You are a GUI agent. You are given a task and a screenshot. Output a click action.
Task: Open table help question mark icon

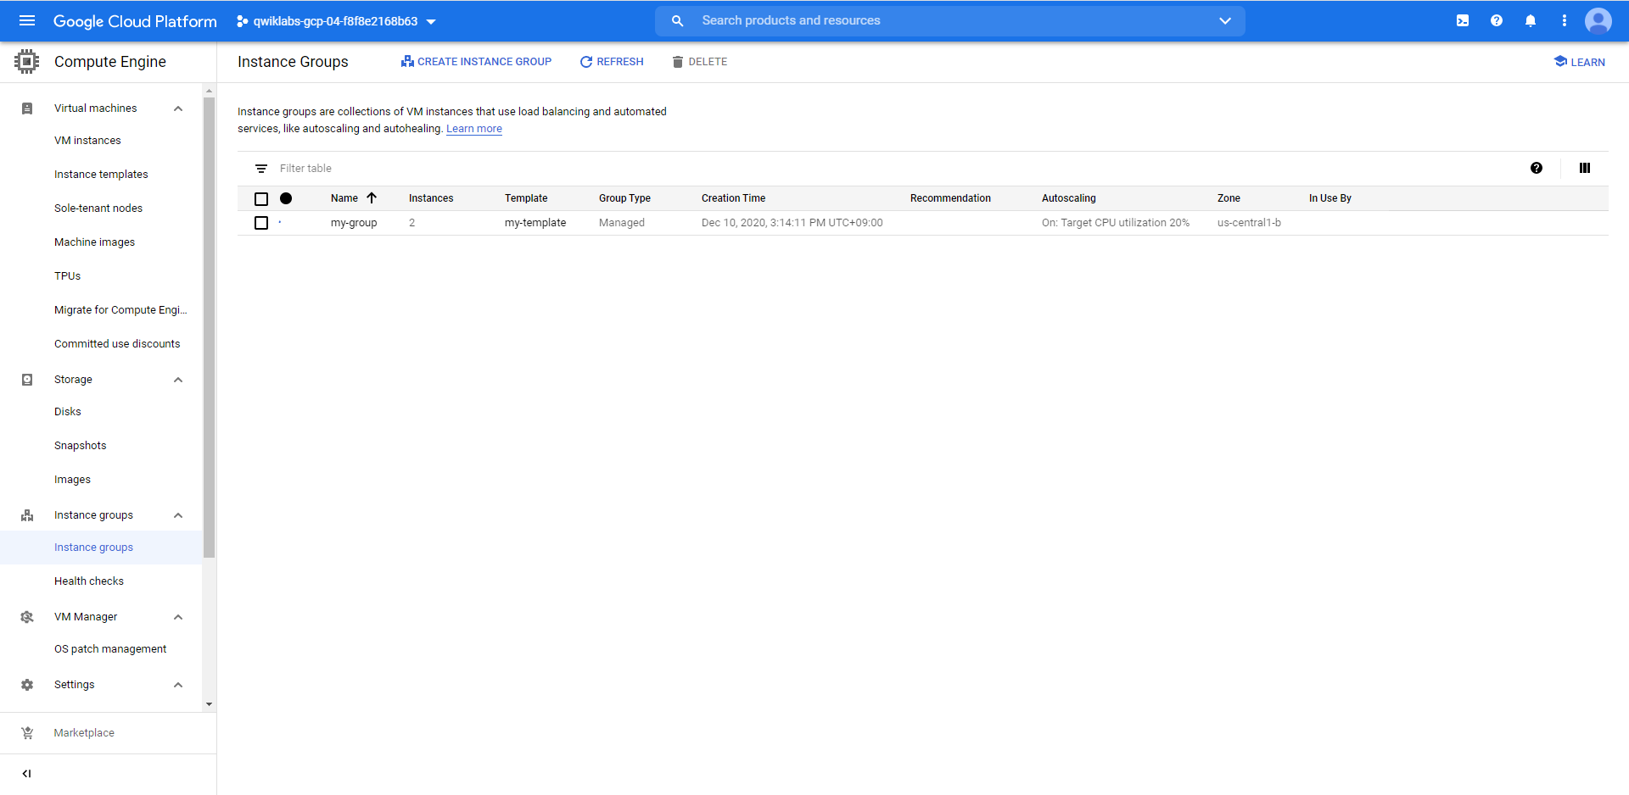coord(1537,168)
